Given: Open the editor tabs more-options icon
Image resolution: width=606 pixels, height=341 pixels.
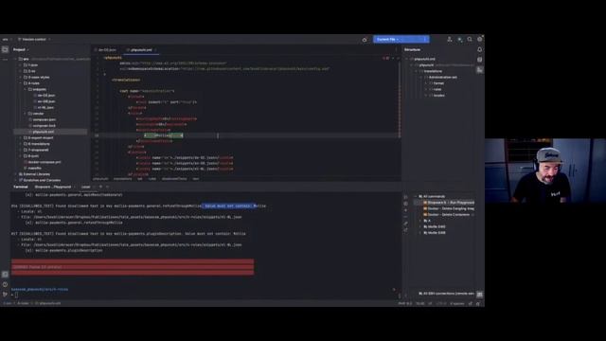Looking at the screenshot, I should (x=396, y=50).
